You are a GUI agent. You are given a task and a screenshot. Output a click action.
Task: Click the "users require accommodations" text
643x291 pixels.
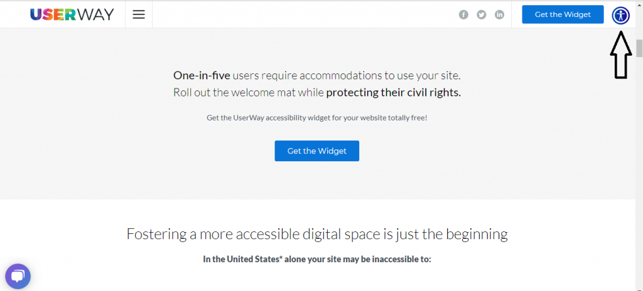pos(306,75)
